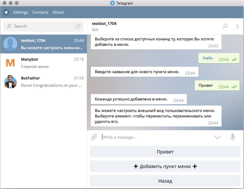Expand chat info panel arrow
This screenshot has height=189, width=244.
point(237,26)
